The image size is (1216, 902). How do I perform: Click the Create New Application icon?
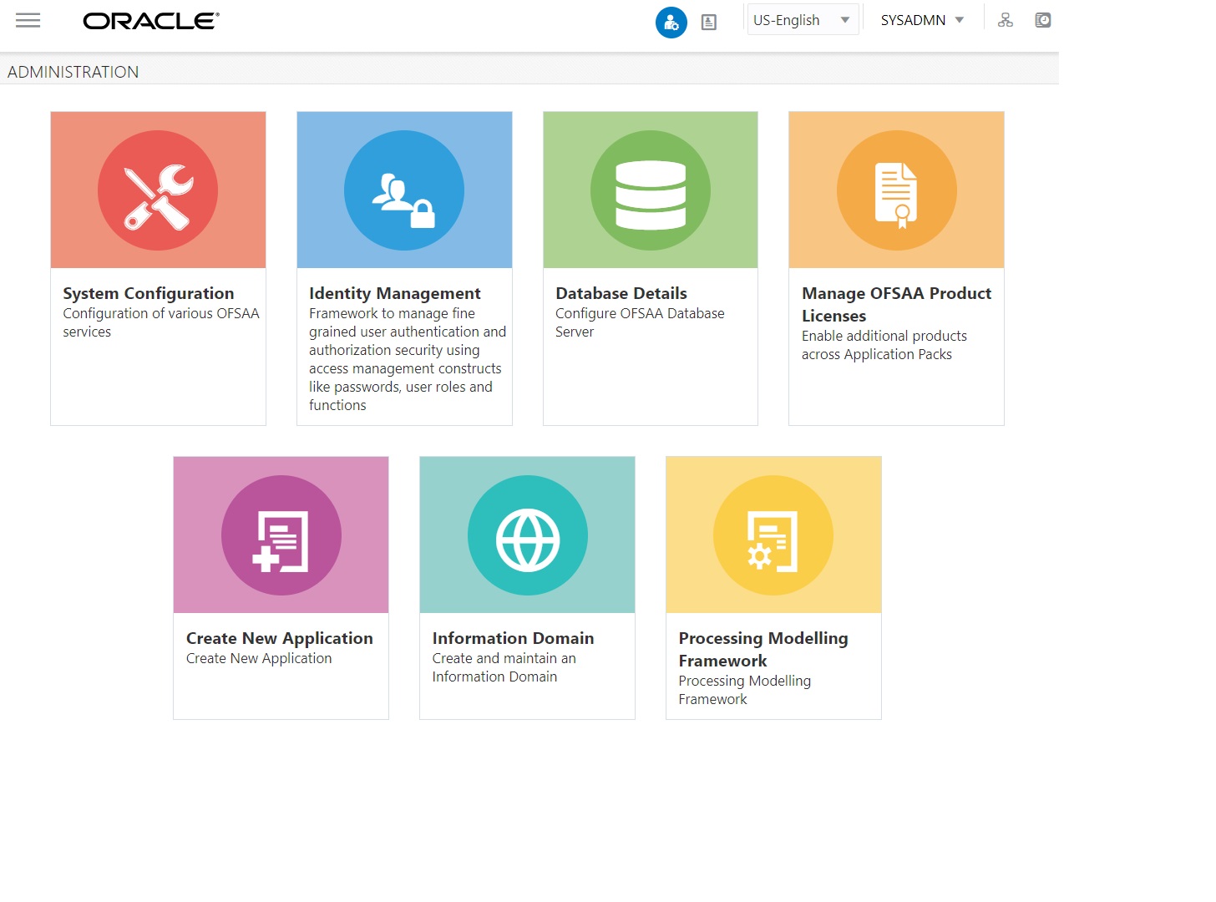[x=281, y=535]
